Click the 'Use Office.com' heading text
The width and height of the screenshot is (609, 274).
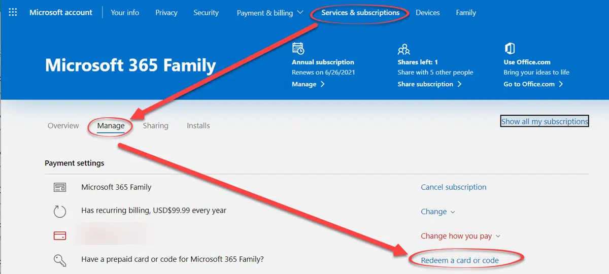(527, 62)
